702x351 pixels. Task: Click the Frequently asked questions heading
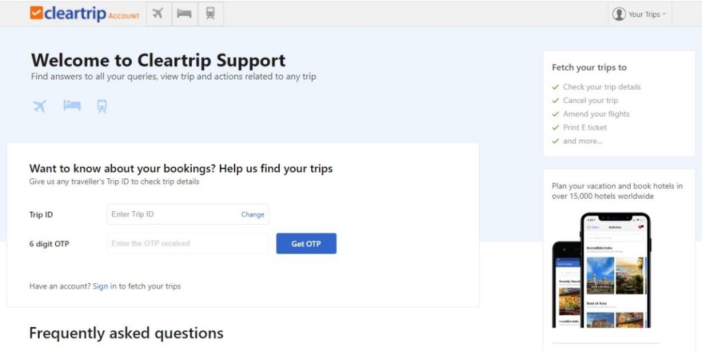coord(126,333)
